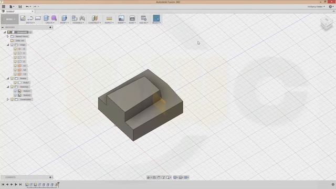Viewport: 336px width, 189px height.
Task: Select the Press Pull modify icon
Action: coord(64,18)
